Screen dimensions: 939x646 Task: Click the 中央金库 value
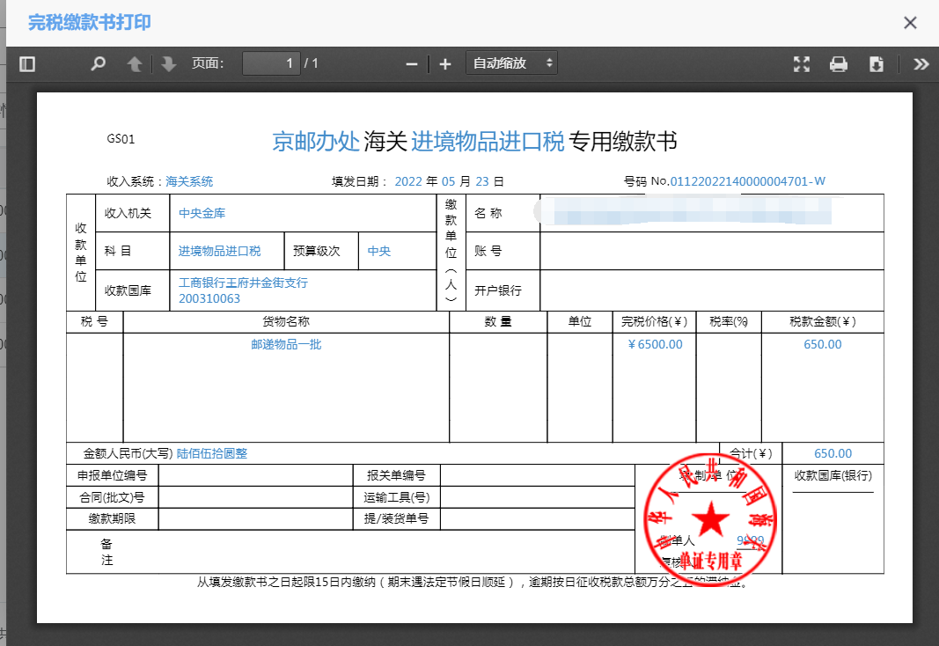202,213
